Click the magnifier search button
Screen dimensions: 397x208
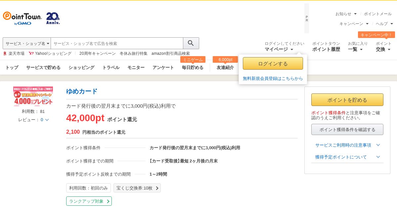point(191,43)
